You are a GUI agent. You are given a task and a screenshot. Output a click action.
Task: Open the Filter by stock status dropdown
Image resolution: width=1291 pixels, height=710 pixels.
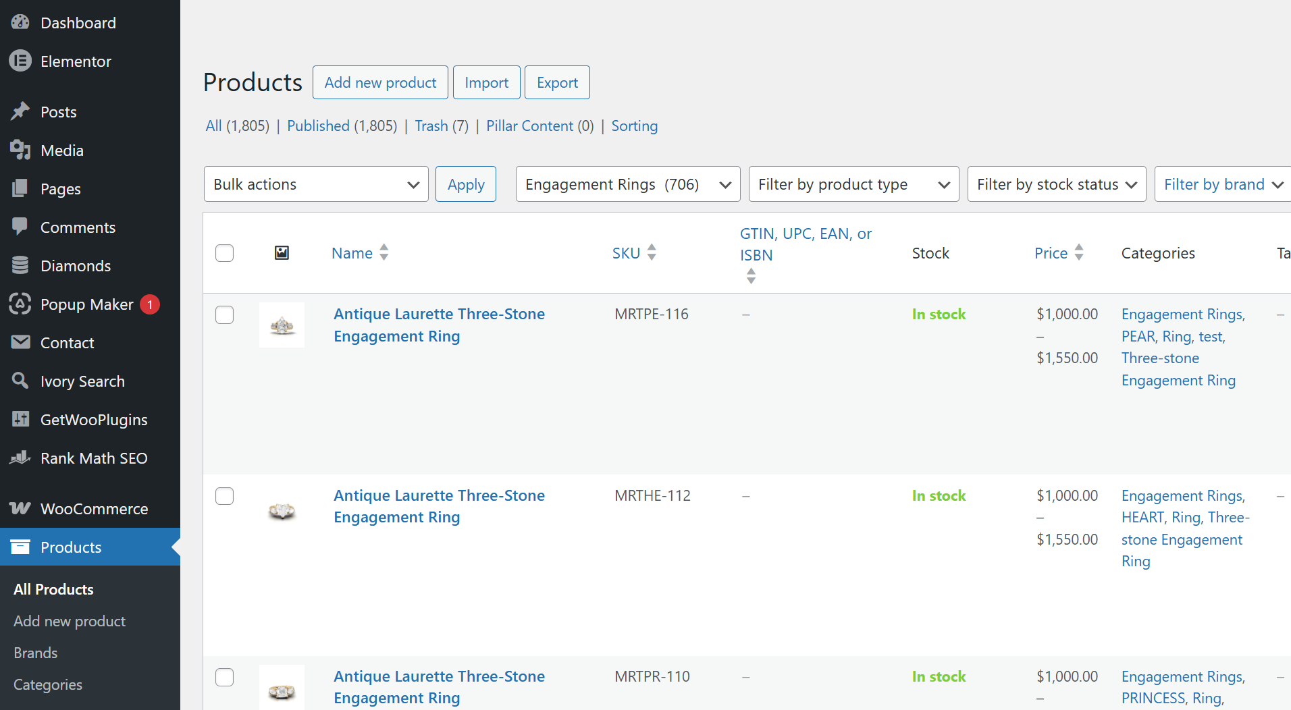click(x=1056, y=184)
